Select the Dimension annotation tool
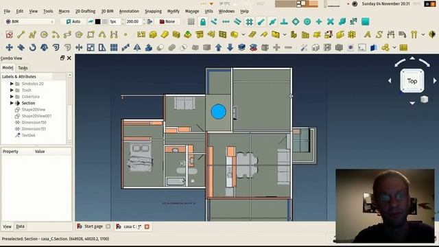Screen dimensions: 439x247 tap(391, 34)
